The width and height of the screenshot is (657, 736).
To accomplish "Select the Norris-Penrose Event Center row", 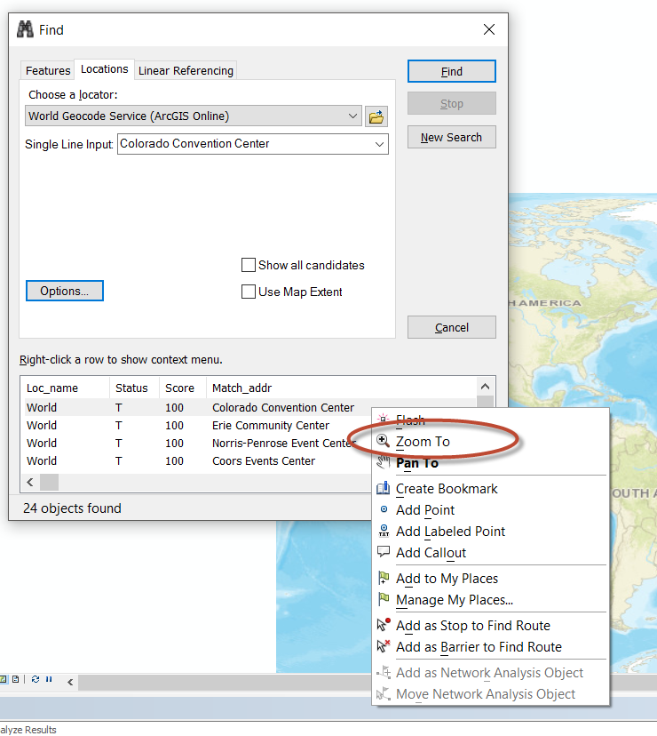I will [197, 443].
